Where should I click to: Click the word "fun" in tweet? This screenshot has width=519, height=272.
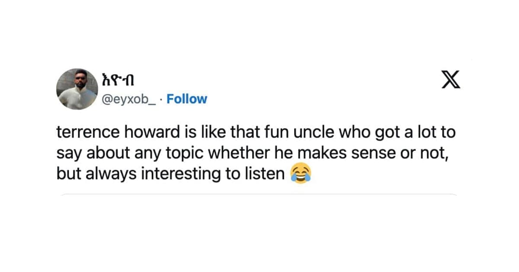click(247, 133)
